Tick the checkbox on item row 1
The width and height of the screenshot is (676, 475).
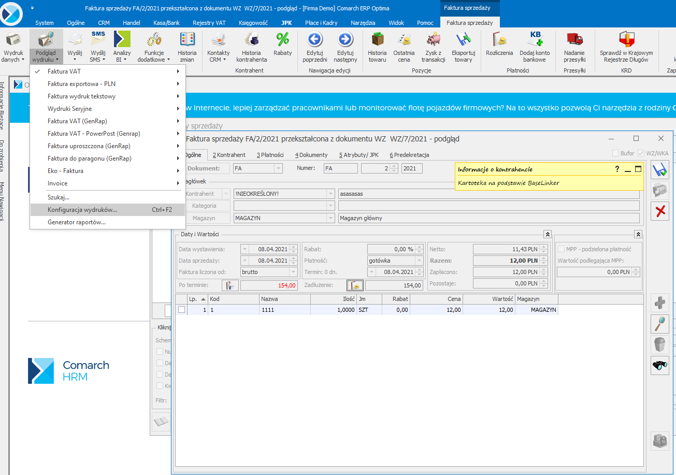(x=181, y=310)
